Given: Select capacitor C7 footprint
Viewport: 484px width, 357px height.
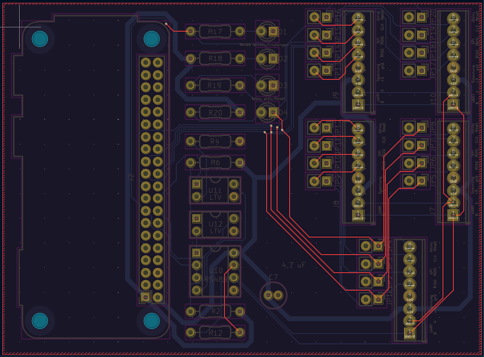Looking at the screenshot, I should 273,295.
